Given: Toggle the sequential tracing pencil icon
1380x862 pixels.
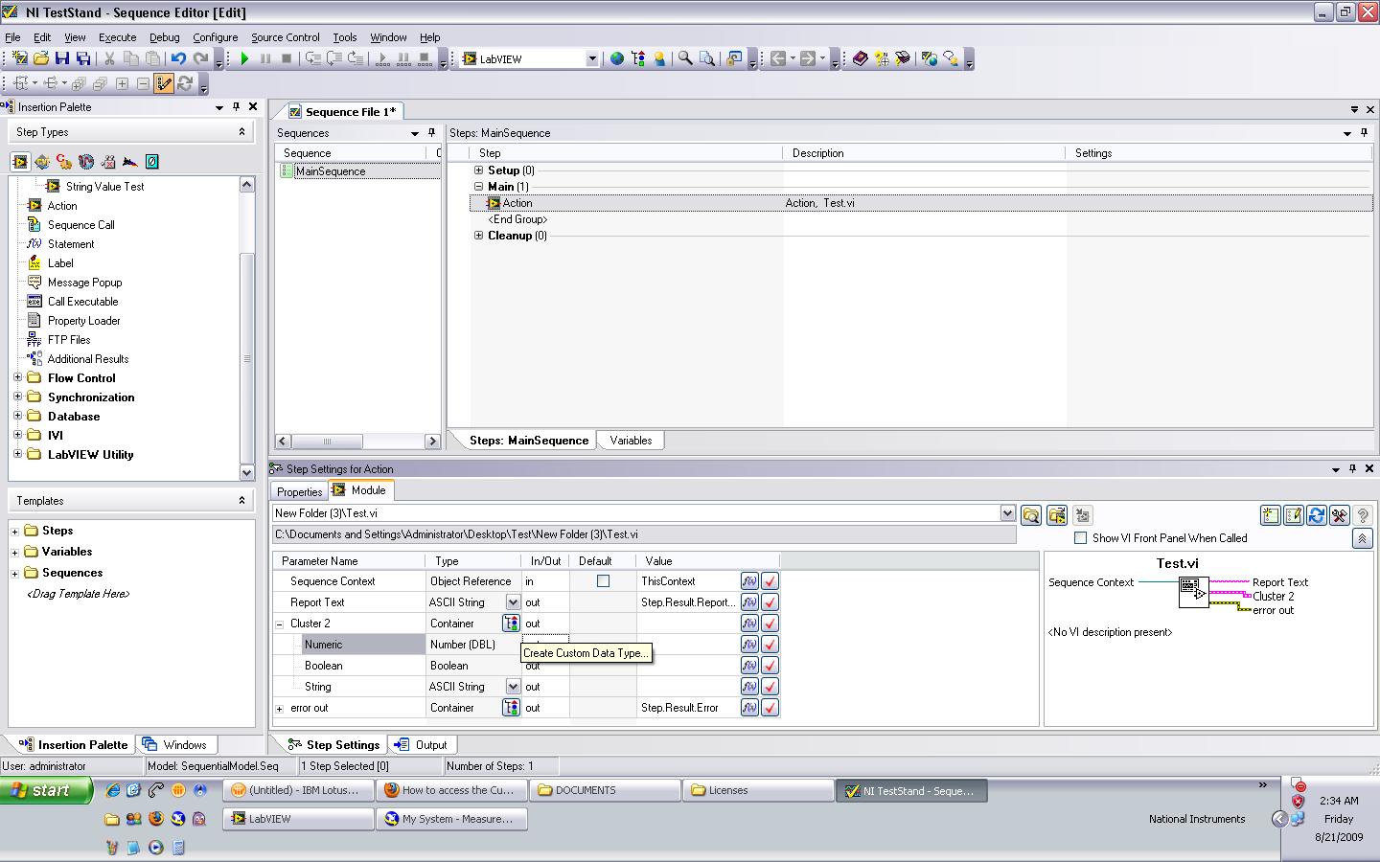Looking at the screenshot, I should tap(164, 83).
